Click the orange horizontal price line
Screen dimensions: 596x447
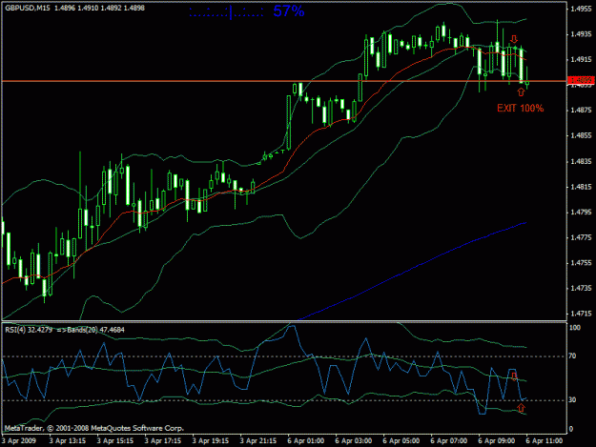point(284,81)
